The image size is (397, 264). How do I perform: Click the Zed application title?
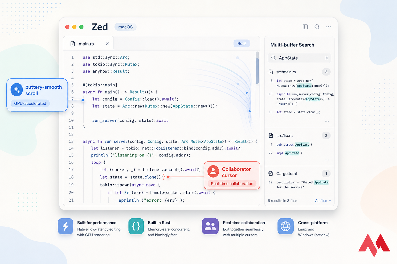pyautogui.click(x=100, y=27)
